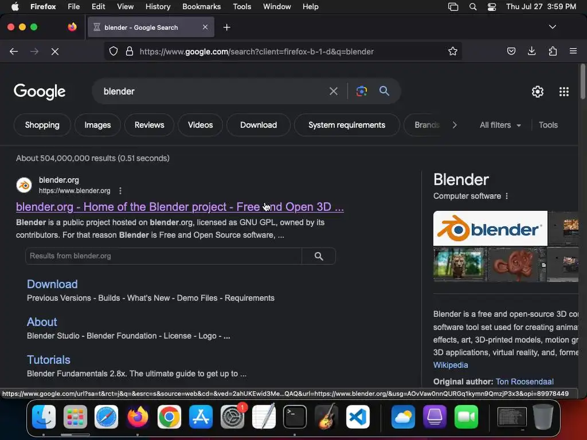The height and width of the screenshot is (440, 587).
Task: Launch Visual Studio Code from Dock
Action: coord(358,417)
